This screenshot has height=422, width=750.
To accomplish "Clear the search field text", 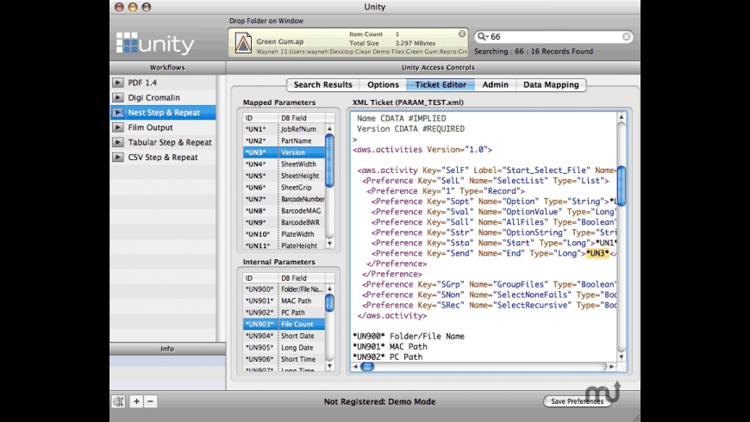I will [x=627, y=37].
